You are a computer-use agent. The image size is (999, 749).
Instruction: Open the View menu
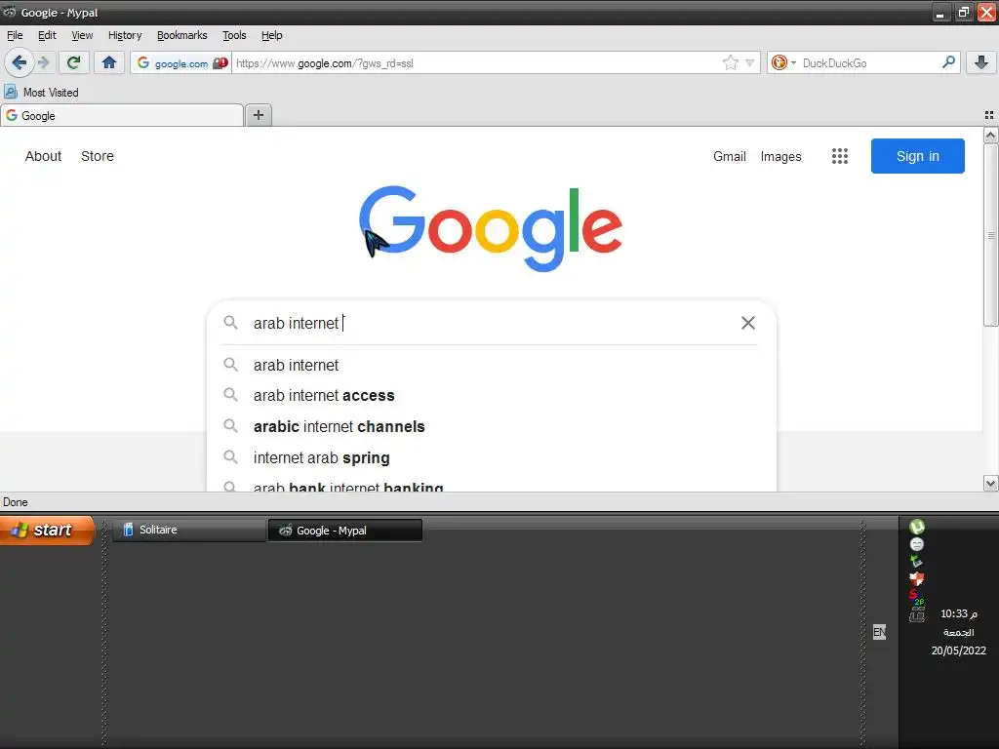click(x=82, y=35)
